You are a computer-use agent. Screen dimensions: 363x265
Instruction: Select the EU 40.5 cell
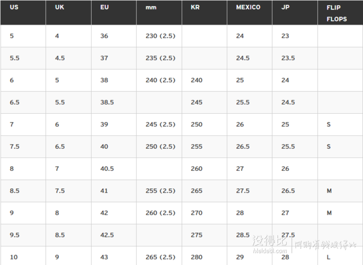(x=114, y=169)
